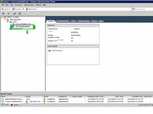The image size is (153, 114).
Task: Click the Palo Alto DC01 datacenter icon
Action: coord(8,20)
